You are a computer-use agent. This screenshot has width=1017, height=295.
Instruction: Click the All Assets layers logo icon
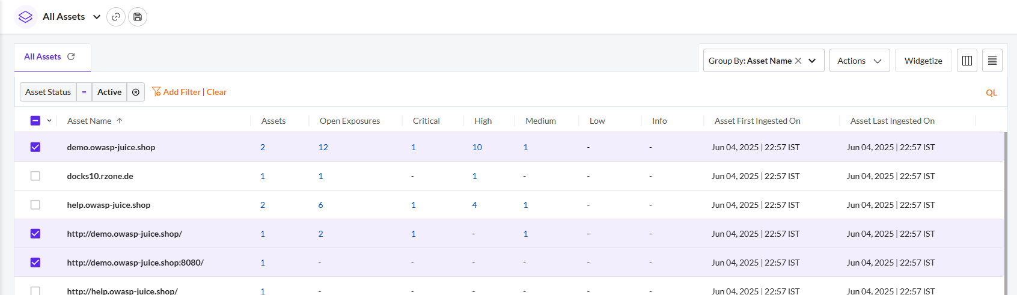[x=25, y=17]
